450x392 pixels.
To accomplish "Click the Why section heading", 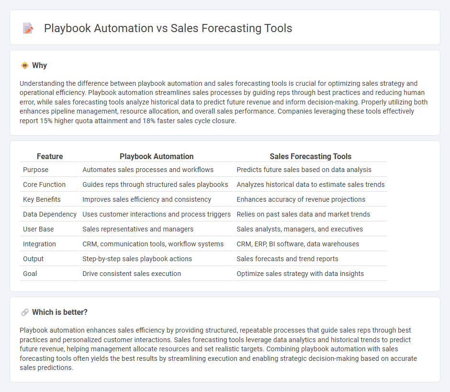I will tap(39, 66).
